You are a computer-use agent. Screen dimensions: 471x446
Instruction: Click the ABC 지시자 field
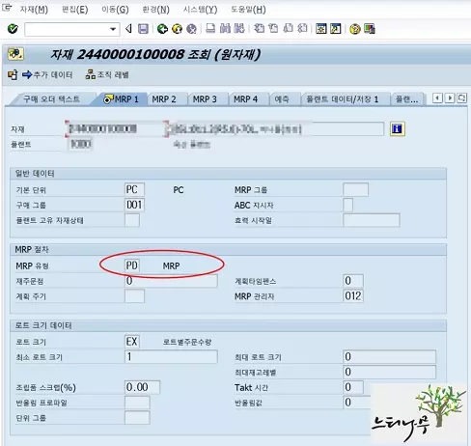347,205
